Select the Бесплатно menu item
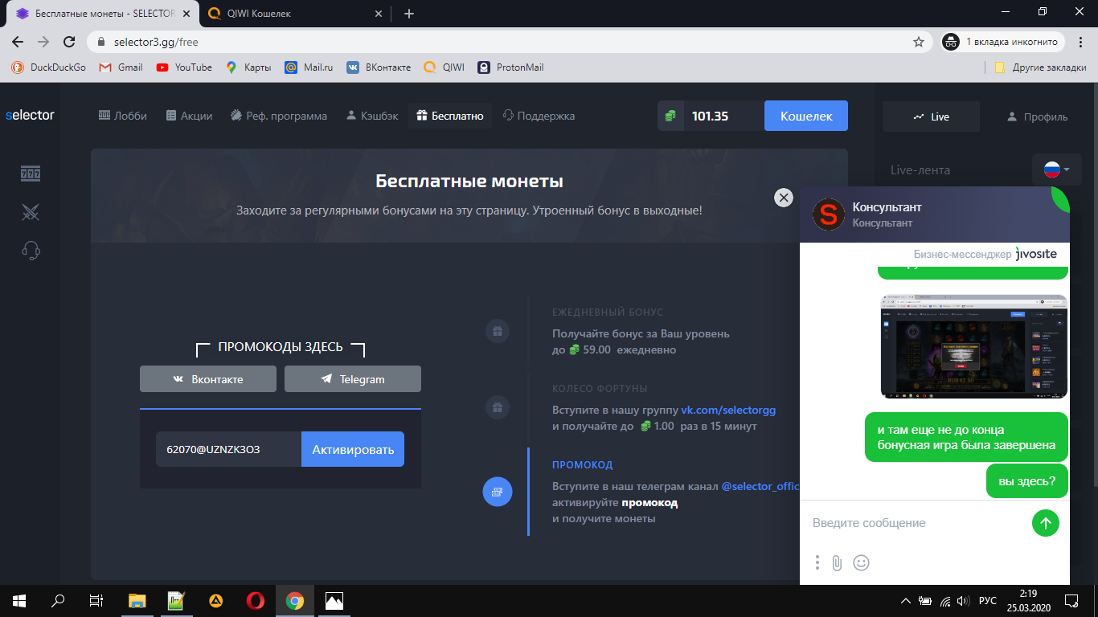This screenshot has height=617, width=1098. coord(450,116)
